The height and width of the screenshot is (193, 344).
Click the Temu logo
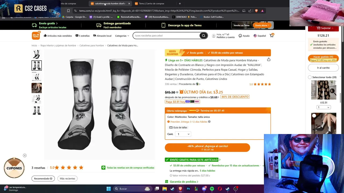[36, 35]
